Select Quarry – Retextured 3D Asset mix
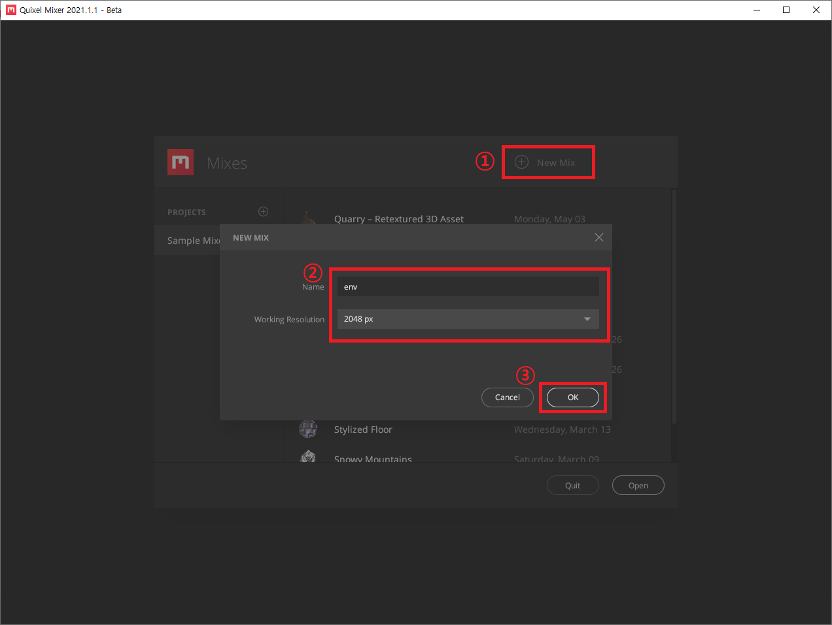Image resolution: width=832 pixels, height=625 pixels. 399,219
